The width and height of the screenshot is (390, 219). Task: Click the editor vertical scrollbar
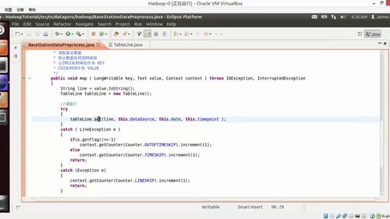382,123
